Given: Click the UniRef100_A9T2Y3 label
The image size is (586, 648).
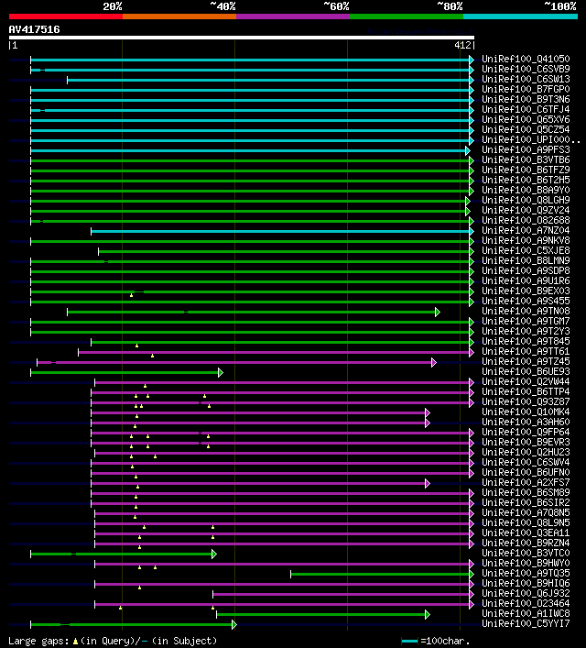Looking at the screenshot, I should point(526,332).
